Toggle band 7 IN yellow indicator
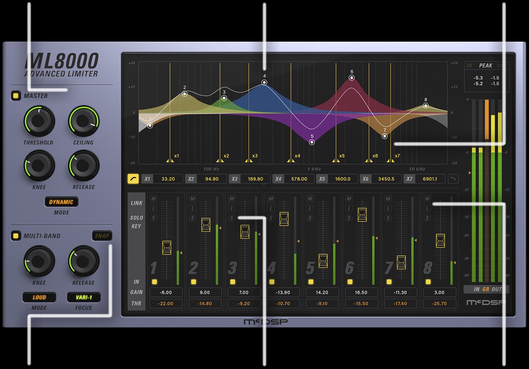The width and height of the screenshot is (529, 369). point(389,282)
